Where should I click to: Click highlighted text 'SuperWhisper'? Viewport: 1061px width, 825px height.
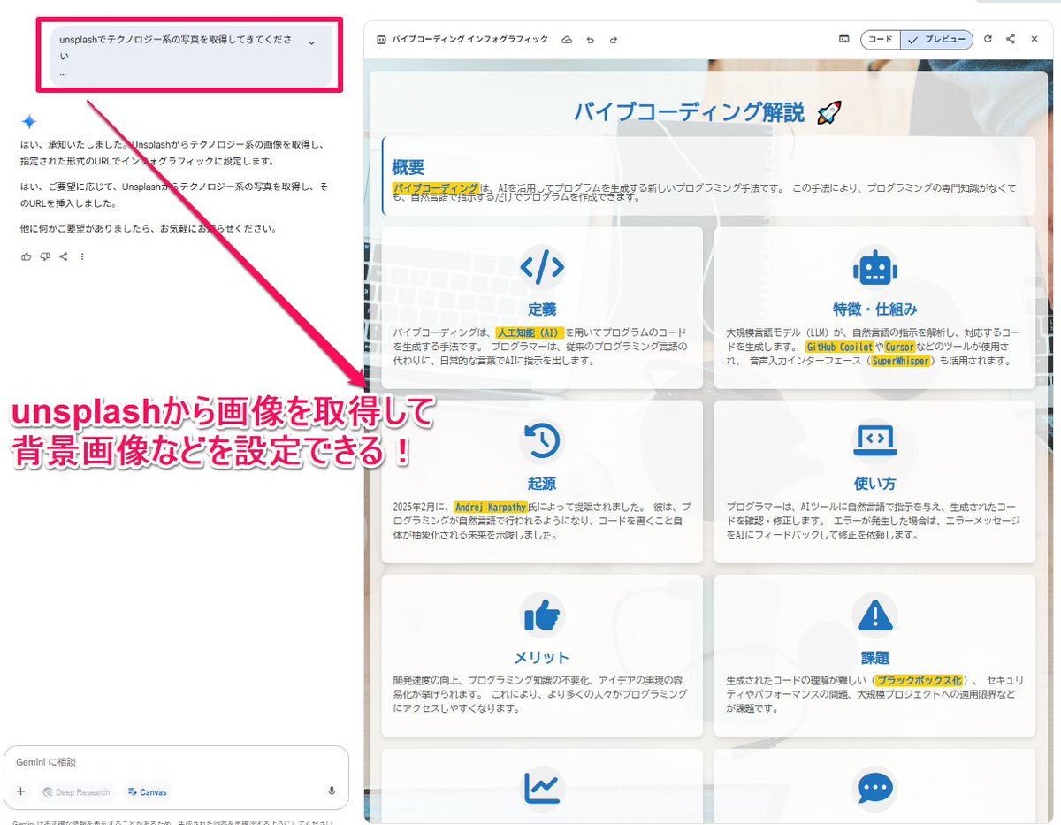click(x=900, y=361)
